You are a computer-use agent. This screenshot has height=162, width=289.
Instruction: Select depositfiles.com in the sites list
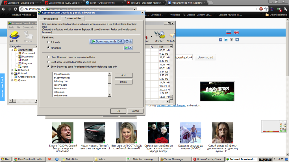62,74
